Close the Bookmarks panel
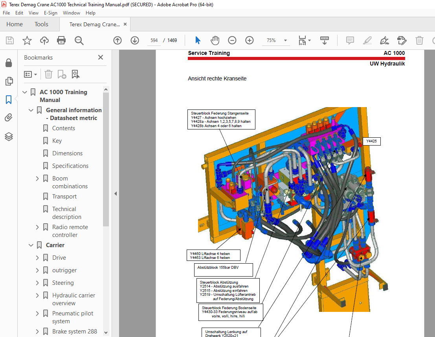This screenshot has width=435, height=337. pos(101,57)
